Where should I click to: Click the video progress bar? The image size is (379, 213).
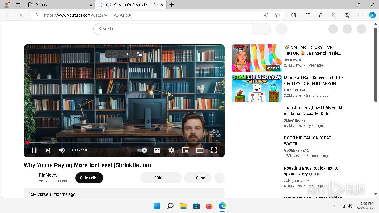(124, 143)
